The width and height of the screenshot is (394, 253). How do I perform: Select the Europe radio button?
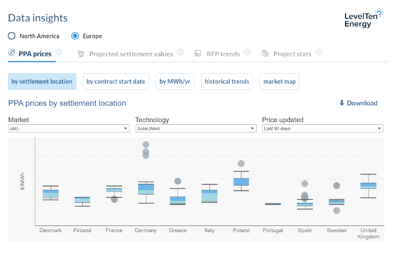75,36
